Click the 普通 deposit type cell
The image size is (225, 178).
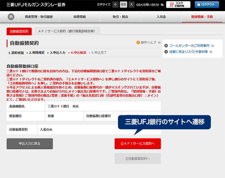point(64,116)
